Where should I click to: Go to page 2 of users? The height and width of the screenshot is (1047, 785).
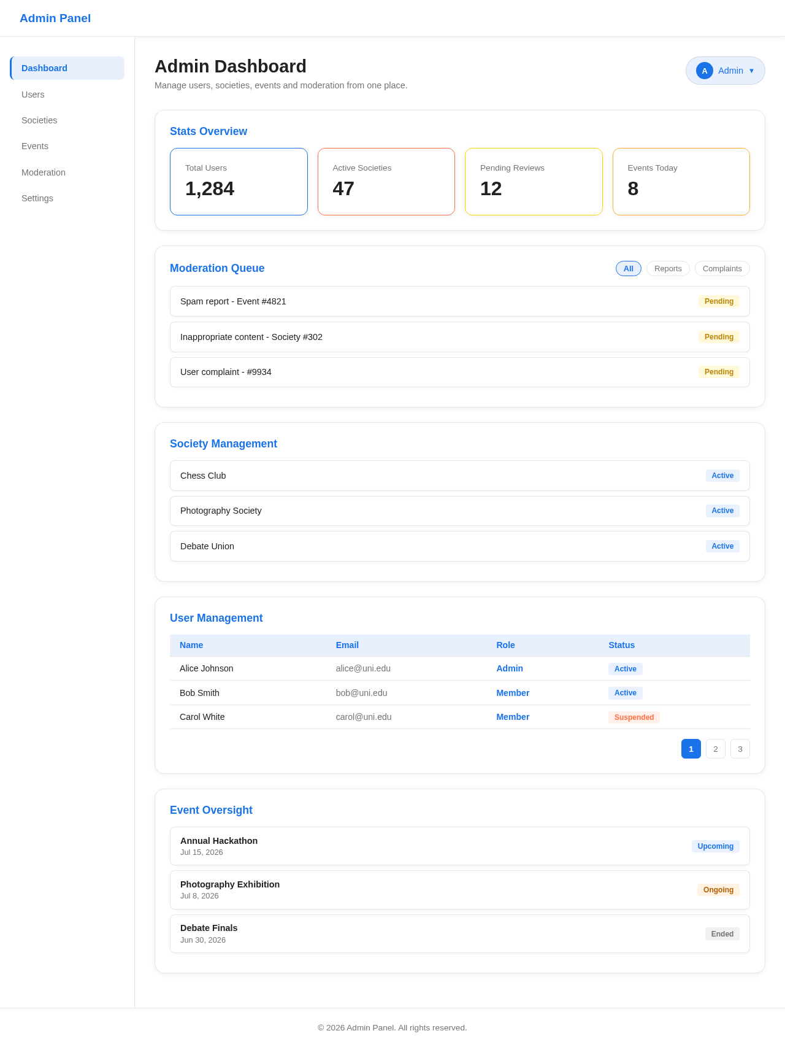pos(716,749)
